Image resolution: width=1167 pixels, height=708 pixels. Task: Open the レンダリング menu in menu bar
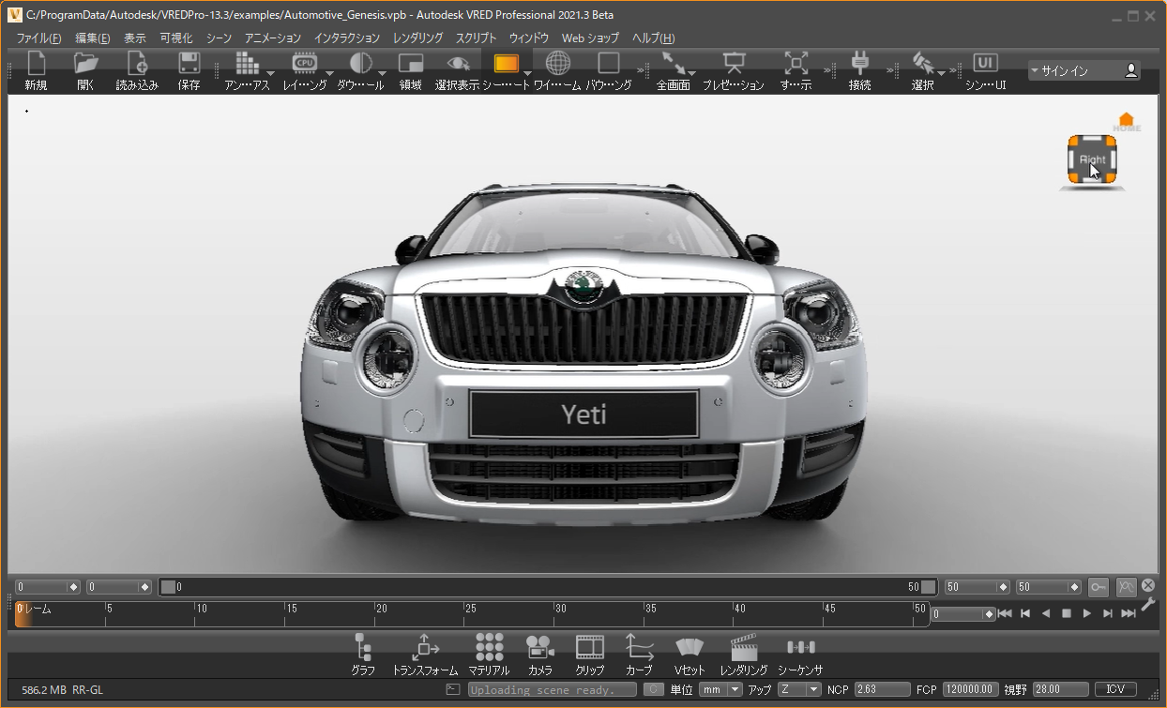coord(417,38)
